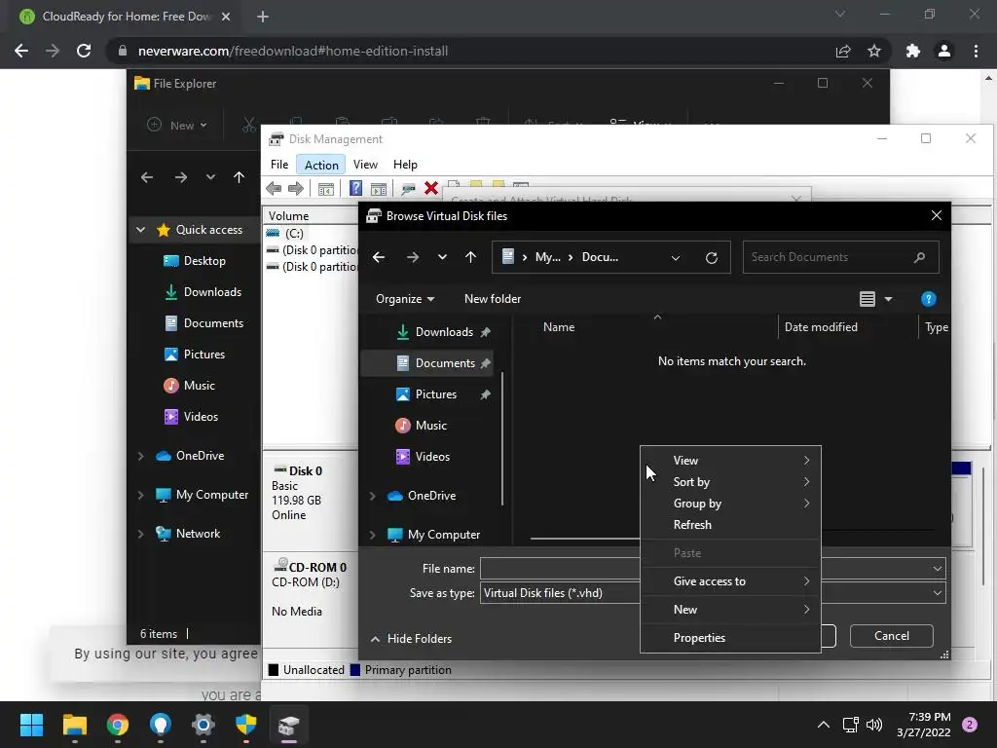The height and width of the screenshot is (748, 997).
Task: Open Give access to submenu in context menu
Action: click(x=730, y=581)
